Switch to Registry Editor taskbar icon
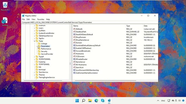 (x=109, y=101)
